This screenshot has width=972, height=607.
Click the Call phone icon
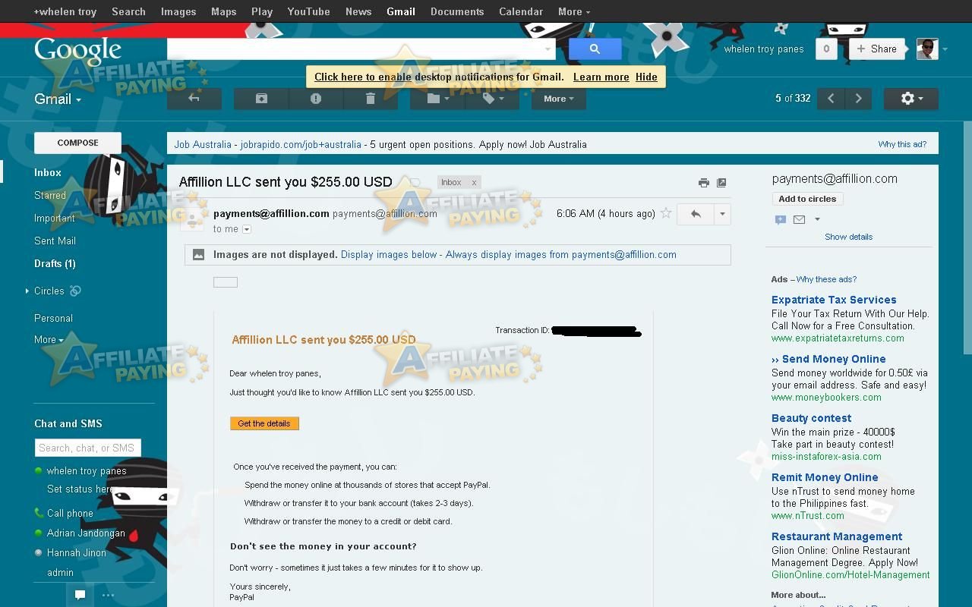click(39, 513)
